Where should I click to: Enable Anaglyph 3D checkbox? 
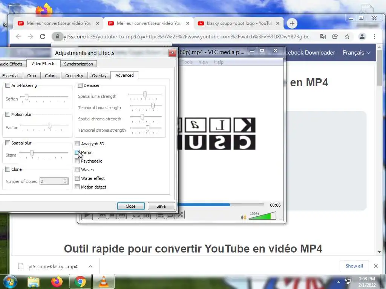(x=77, y=143)
